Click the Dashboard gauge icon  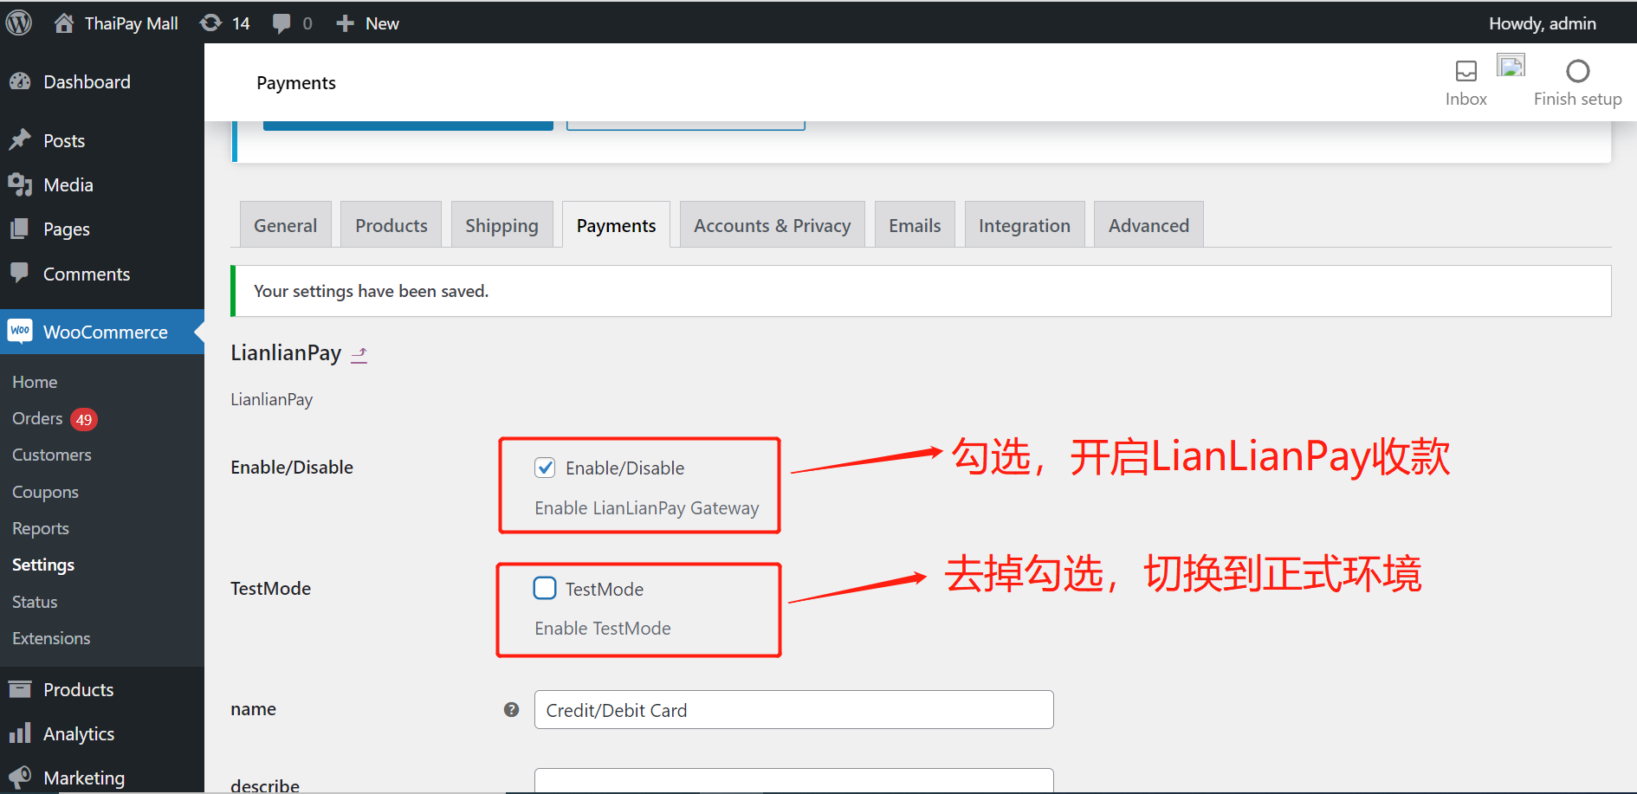pos(20,81)
